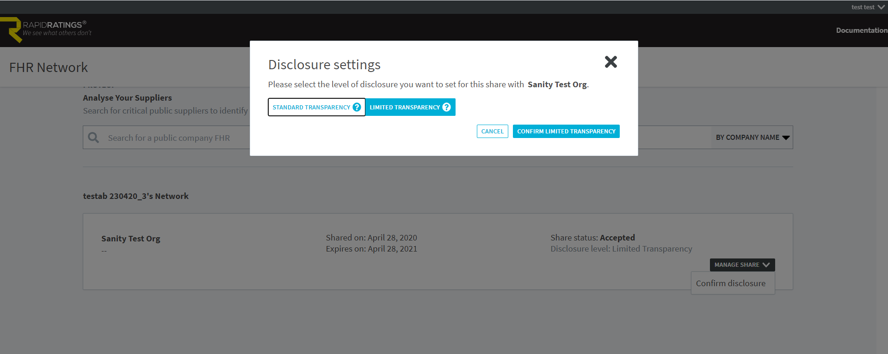Click 'Expires on: April 28, 2021' text
The image size is (888, 354).
tap(371, 249)
